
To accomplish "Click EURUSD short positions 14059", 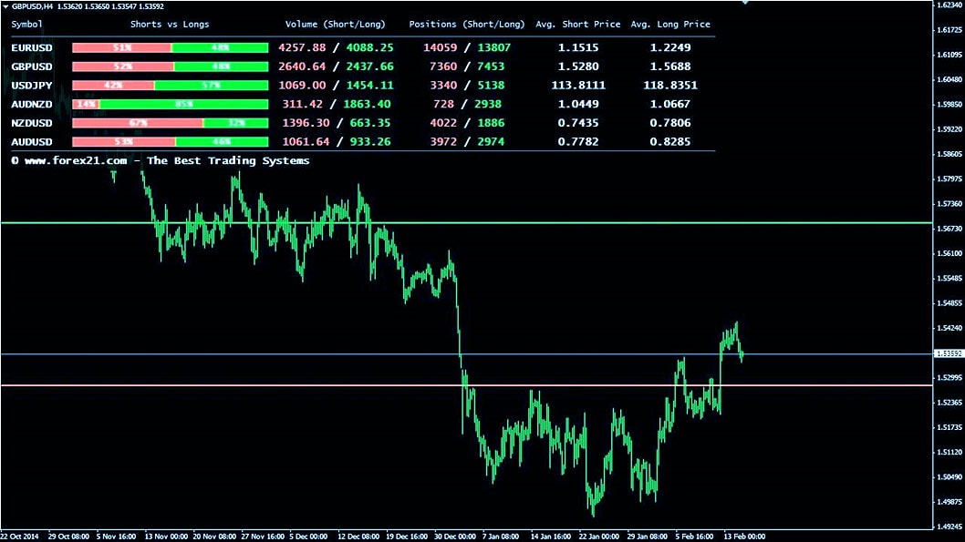I will point(440,47).
